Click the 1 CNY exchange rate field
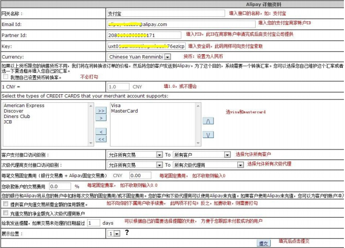The height and width of the screenshot is (248, 345). coord(119,87)
